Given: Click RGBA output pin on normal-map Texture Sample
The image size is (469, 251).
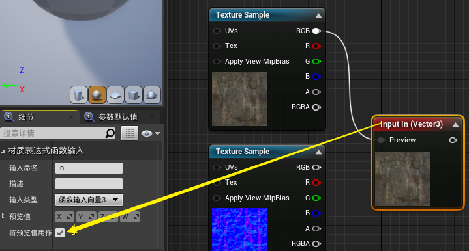Looking at the screenshot, I should coord(316,244).
